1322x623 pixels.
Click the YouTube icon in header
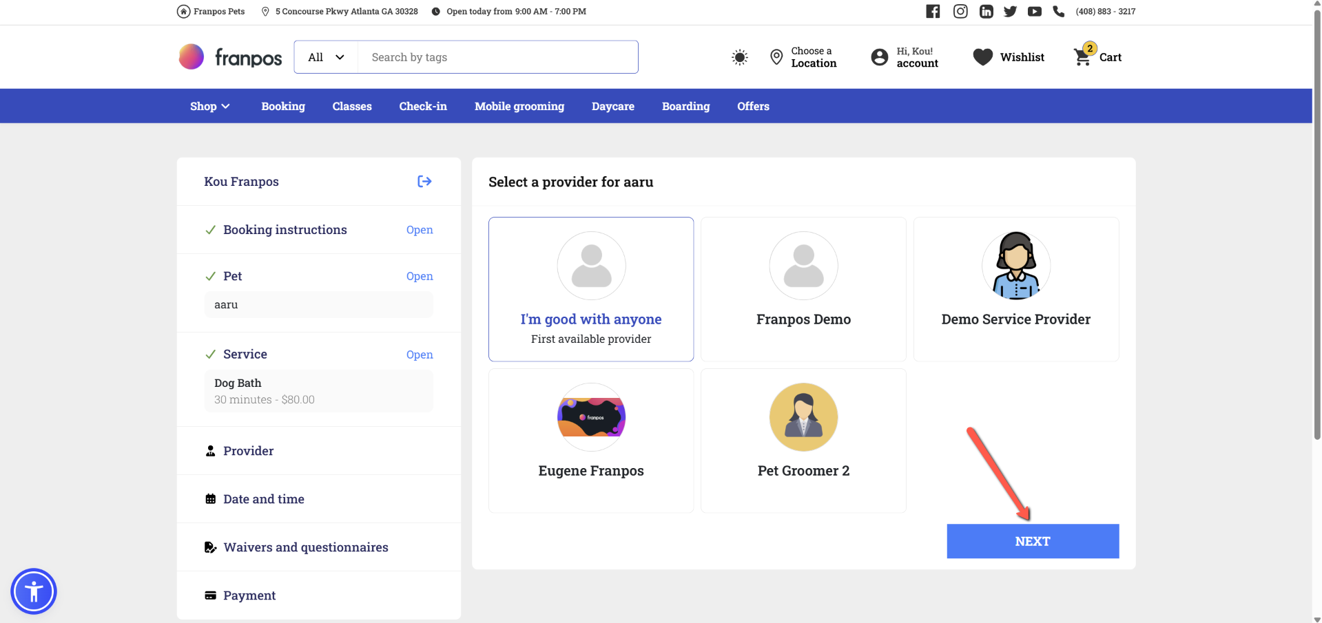point(1034,11)
